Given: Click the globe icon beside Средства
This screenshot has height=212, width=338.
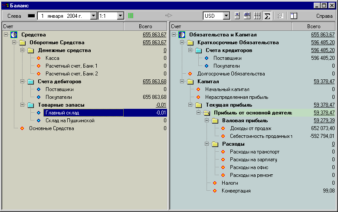Looking at the screenshot, I should [x=14, y=35].
